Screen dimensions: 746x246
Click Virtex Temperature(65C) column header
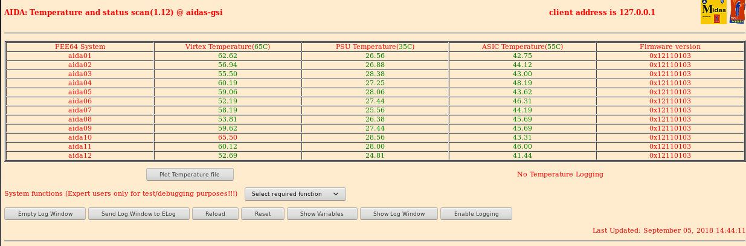(228, 47)
